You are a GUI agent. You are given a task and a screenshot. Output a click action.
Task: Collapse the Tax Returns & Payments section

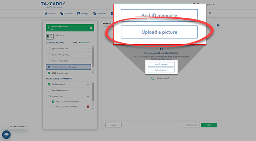click(x=92, y=79)
